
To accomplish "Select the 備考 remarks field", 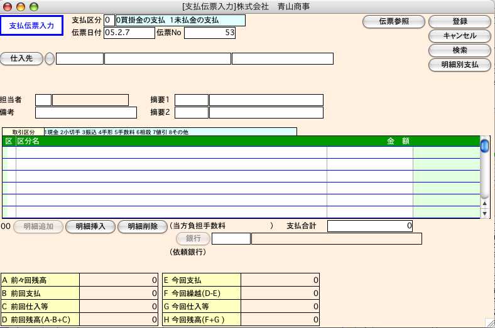I will (x=85, y=113).
